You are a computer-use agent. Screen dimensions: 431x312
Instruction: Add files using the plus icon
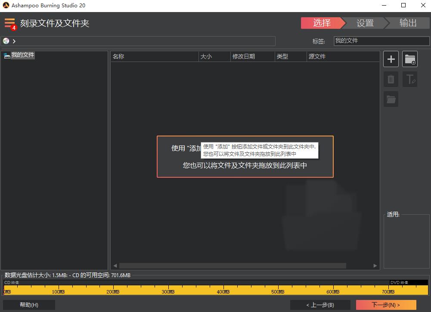tap(391, 59)
